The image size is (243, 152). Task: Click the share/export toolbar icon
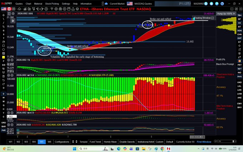pyautogui.click(x=73, y=9)
